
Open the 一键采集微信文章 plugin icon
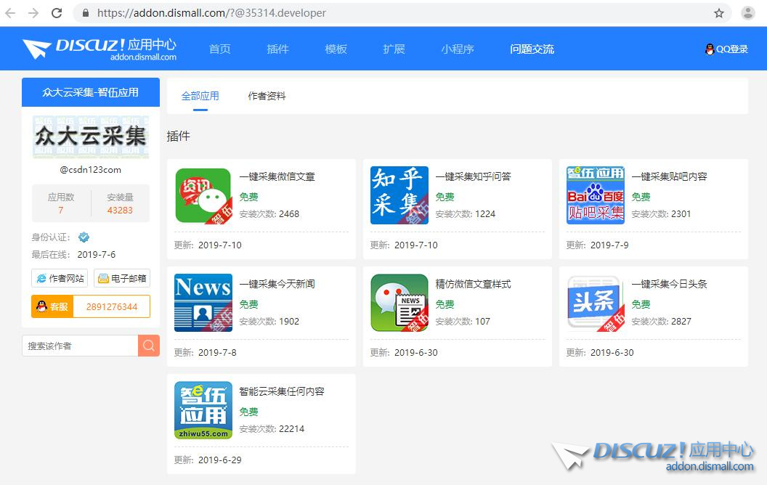(203, 195)
